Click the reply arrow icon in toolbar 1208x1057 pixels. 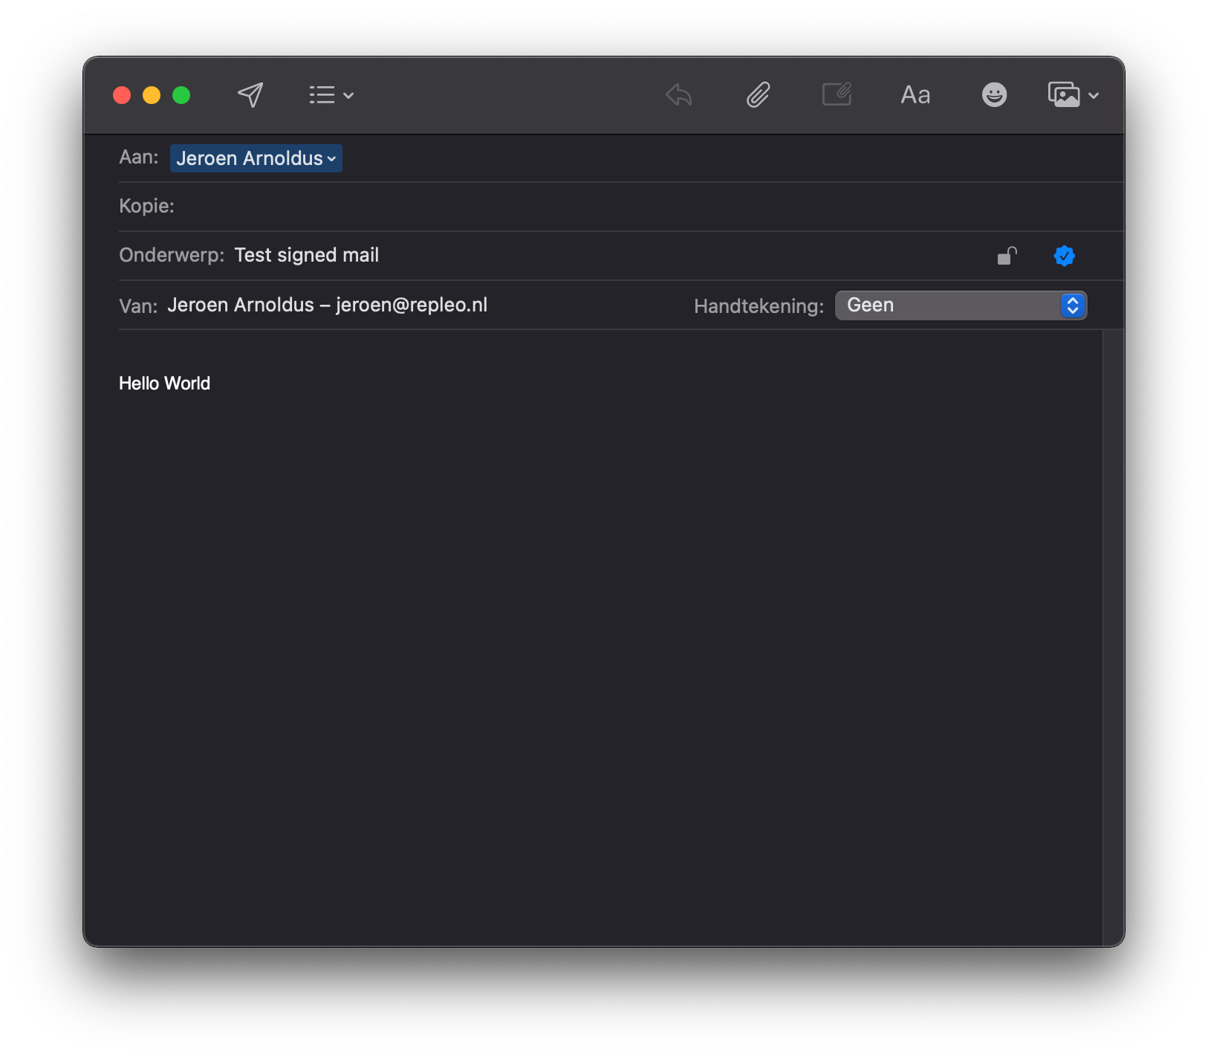pyautogui.click(x=679, y=95)
